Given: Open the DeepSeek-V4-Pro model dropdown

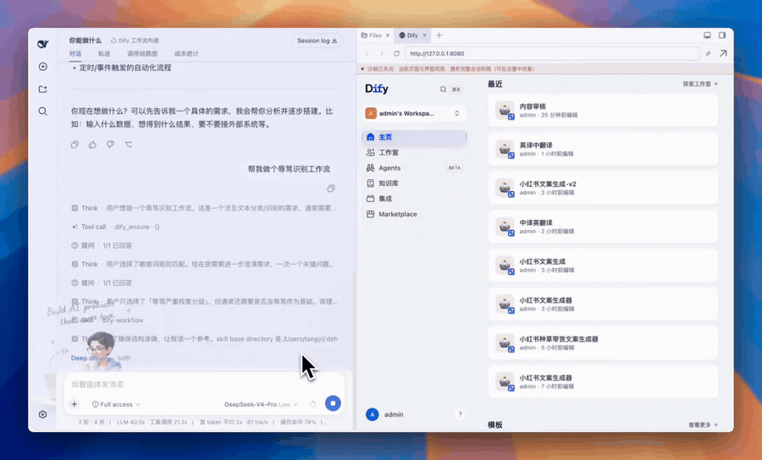Looking at the screenshot, I should [x=261, y=404].
